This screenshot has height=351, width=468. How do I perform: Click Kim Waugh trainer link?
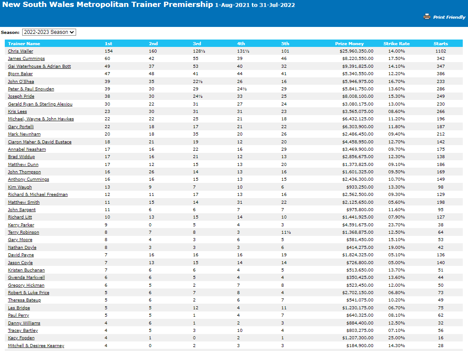pos(20,187)
